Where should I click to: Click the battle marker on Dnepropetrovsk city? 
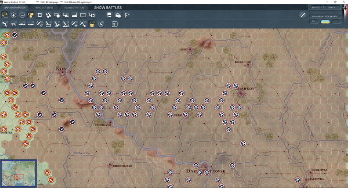coord(207,172)
